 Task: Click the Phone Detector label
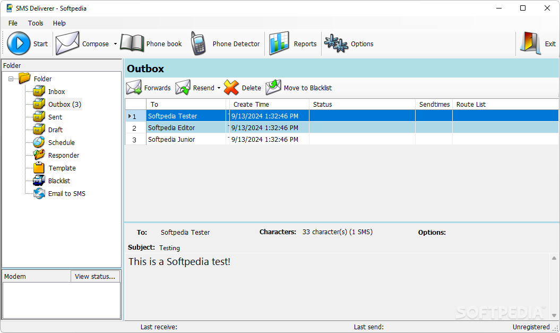point(236,44)
